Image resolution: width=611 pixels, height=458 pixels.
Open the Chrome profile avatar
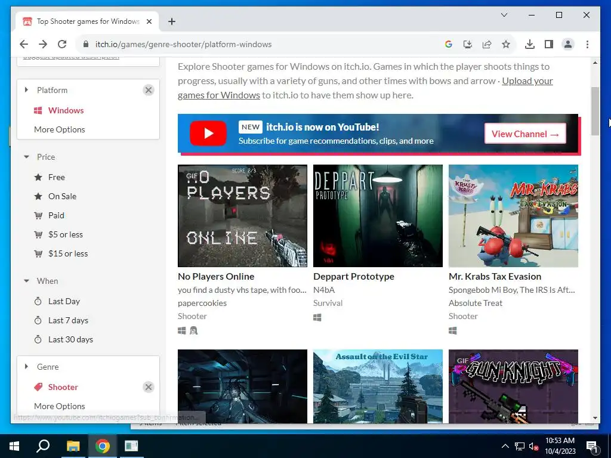[568, 44]
